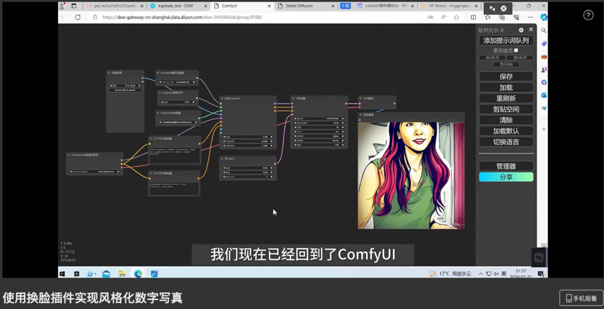604x309 pixels.
Task: Click the 执行队列 button
Action: [492, 58]
